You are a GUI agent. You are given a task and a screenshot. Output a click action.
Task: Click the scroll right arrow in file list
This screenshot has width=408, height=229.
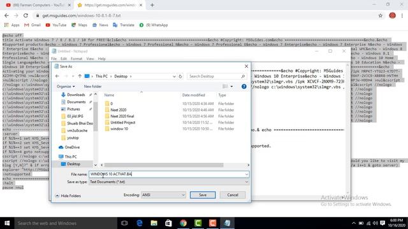[x=248, y=165]
